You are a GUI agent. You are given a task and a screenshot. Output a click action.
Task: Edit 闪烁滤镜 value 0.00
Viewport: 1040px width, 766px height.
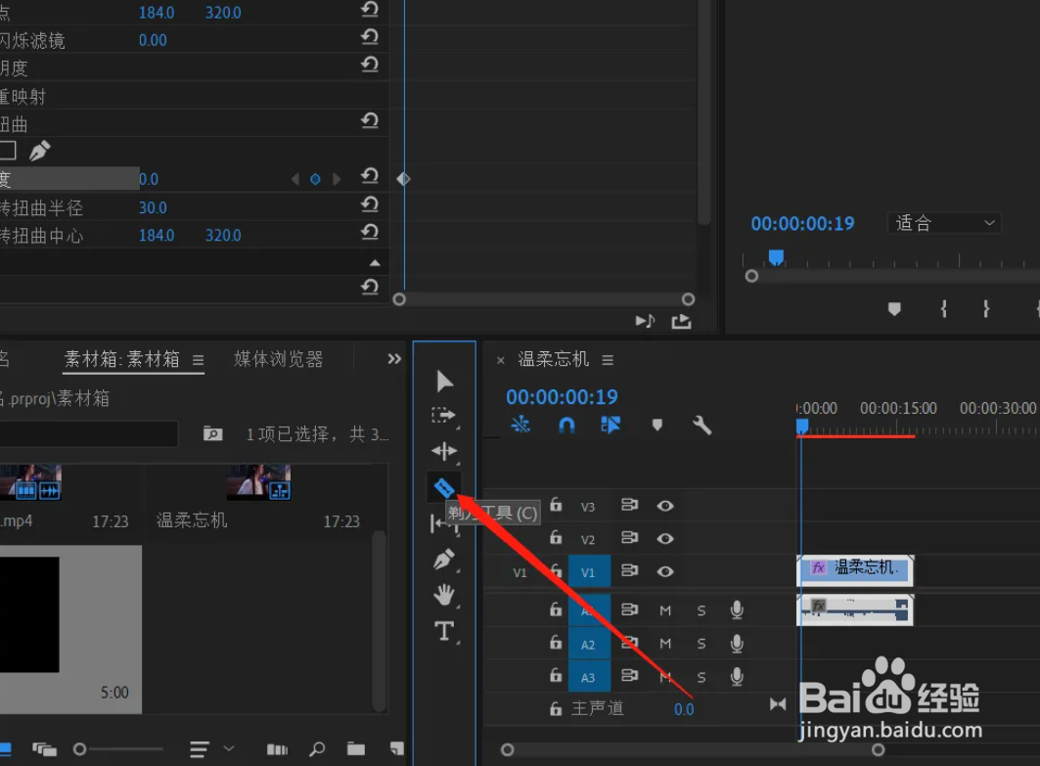tap(153, 40)
